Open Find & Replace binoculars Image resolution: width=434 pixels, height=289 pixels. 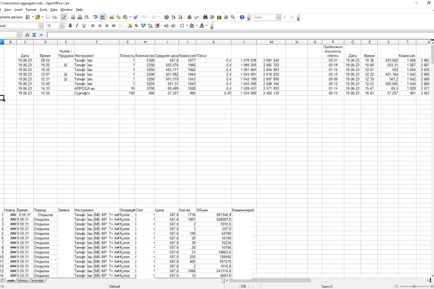tap(206, 17)
